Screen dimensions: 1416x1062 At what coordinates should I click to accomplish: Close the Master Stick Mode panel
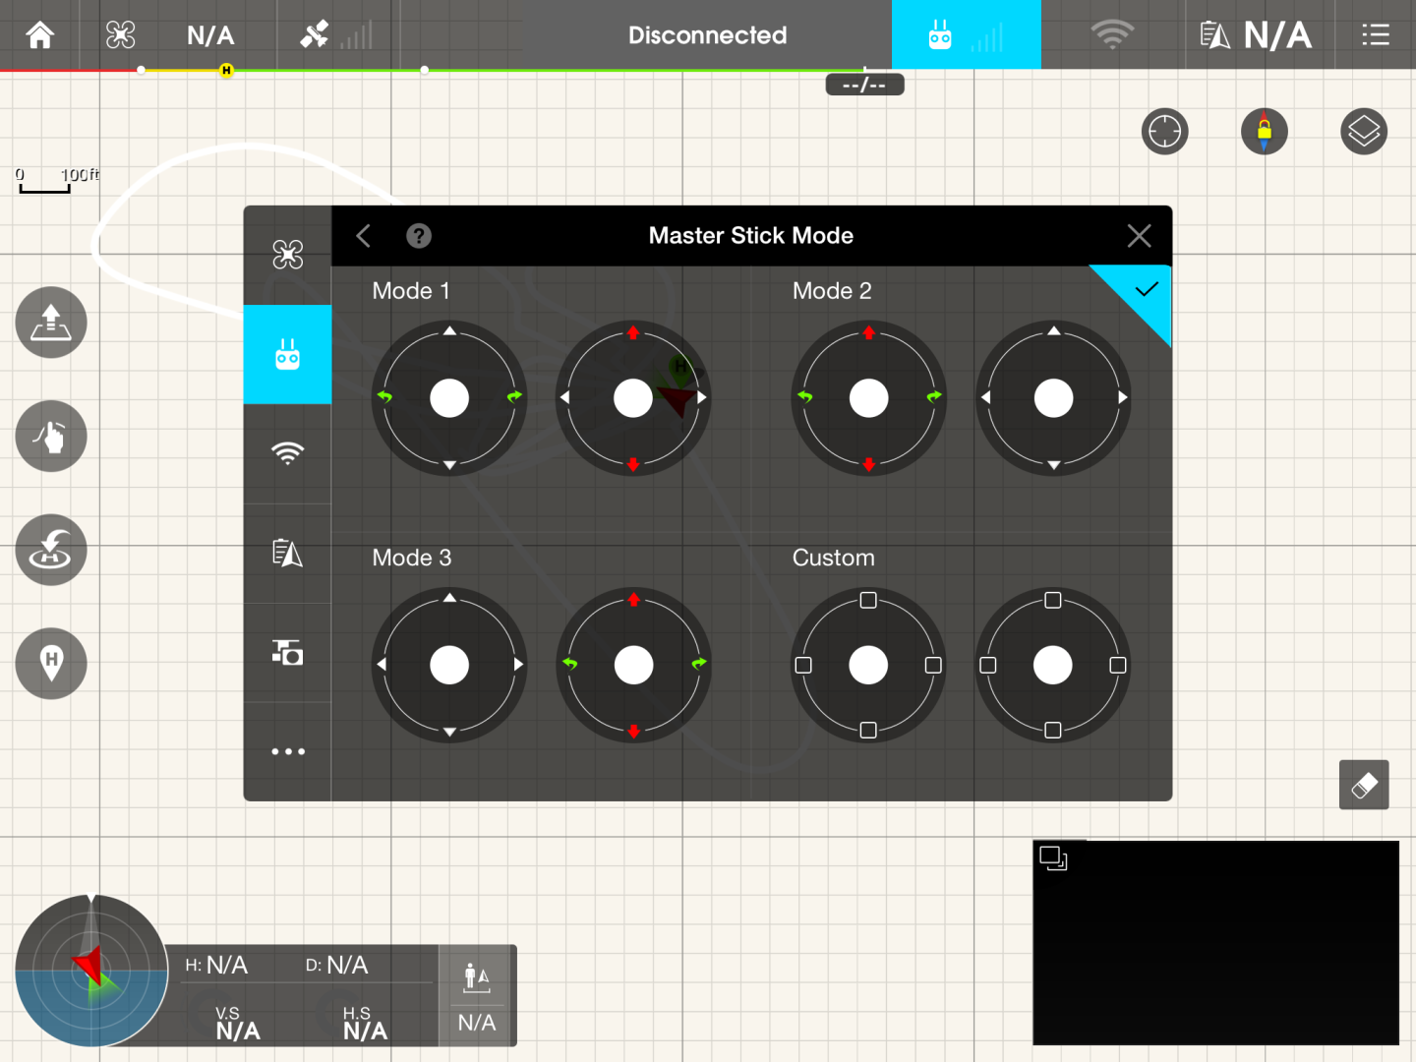[1139, 236]
